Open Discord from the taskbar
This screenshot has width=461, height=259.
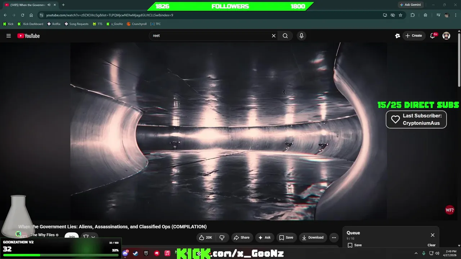click(125, 253)
